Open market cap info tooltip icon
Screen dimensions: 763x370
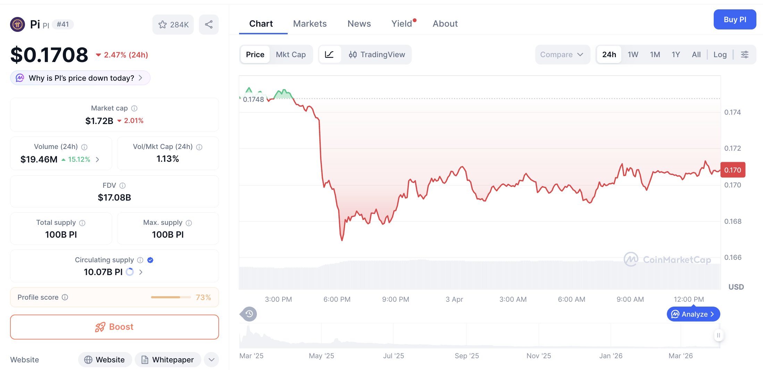coord(135,108)
